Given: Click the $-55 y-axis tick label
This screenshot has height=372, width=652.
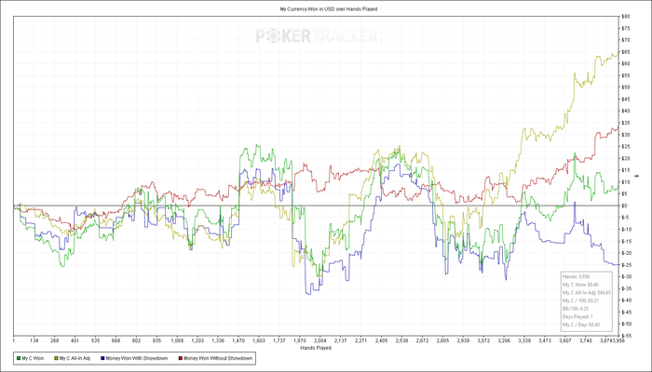Looking at the screenshot, I should [x=628, y=336].
